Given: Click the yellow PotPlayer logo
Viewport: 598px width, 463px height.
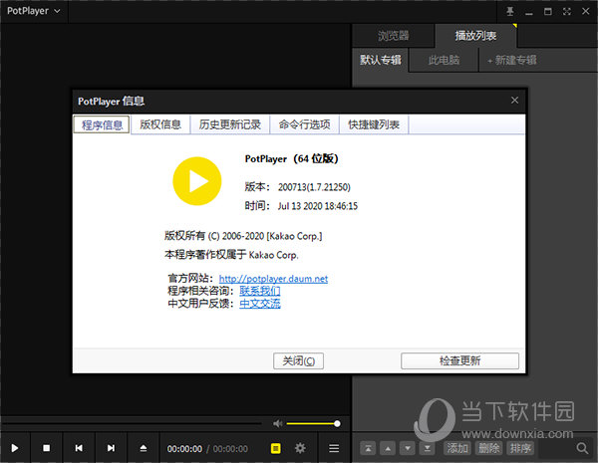Looking at the screenshot, I should [x=196, y=181].
